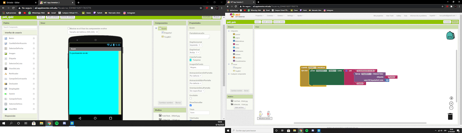Open OrientaciónDeLaPantalla dropdown
This screenshot has width=462, height=133.
coord(197,91)
